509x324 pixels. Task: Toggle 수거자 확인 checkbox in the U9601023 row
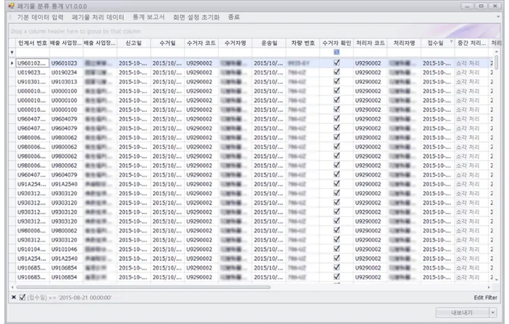point(337,62)
